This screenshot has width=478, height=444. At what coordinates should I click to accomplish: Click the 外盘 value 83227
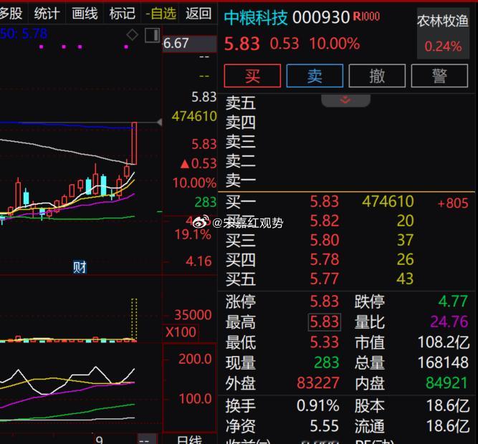318,383
